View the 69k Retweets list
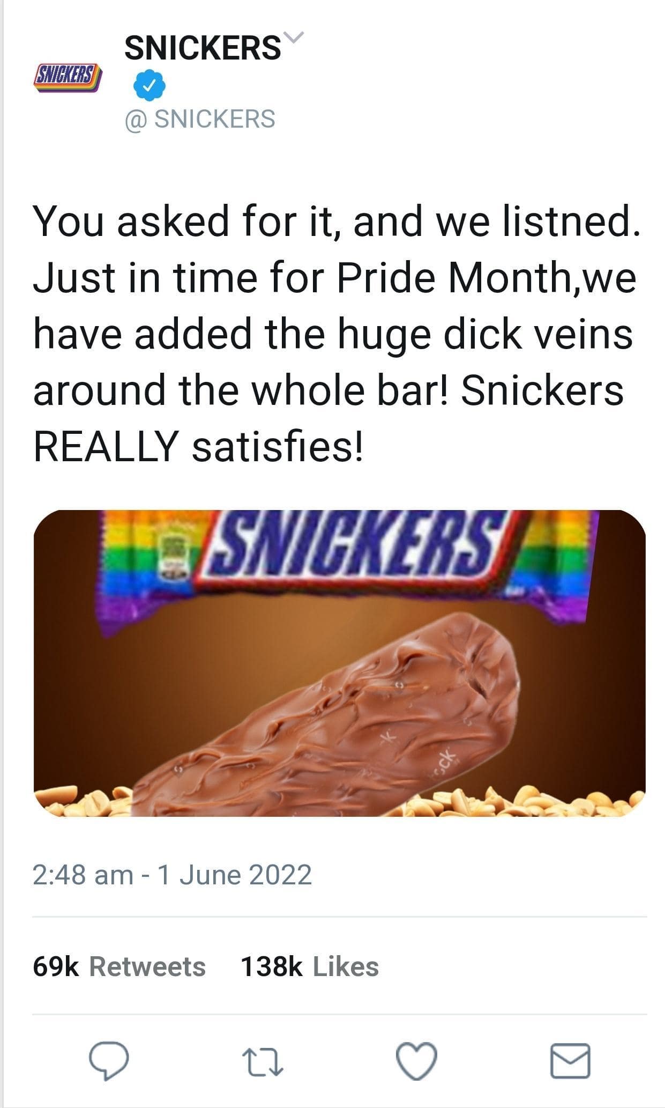Screen dimensions: 665x1108 coord(119,966)
